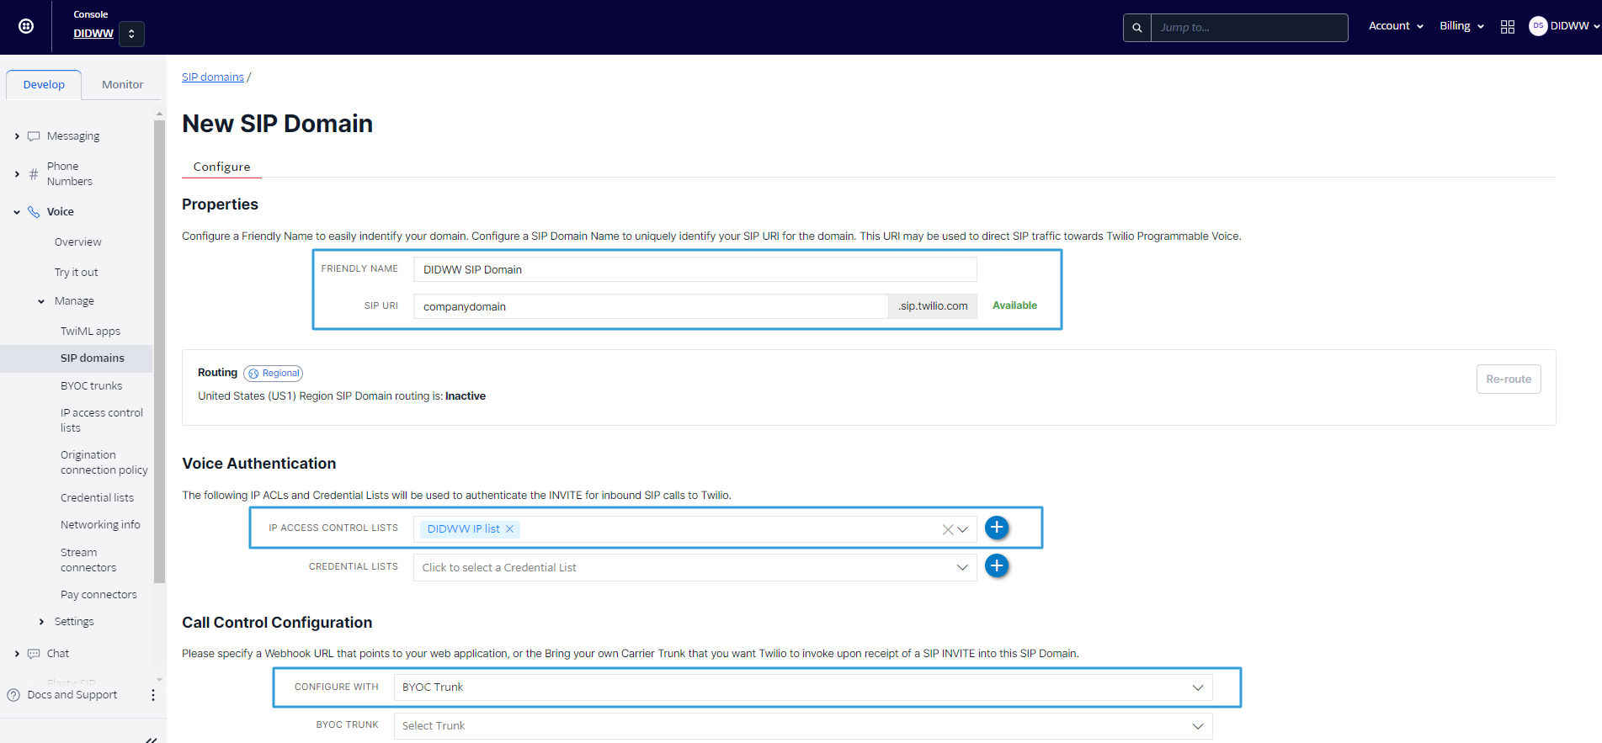Clear all selected IP access control lists
Screen dimensions: 1602x743
pyautogui.click(x=948, y=529)
